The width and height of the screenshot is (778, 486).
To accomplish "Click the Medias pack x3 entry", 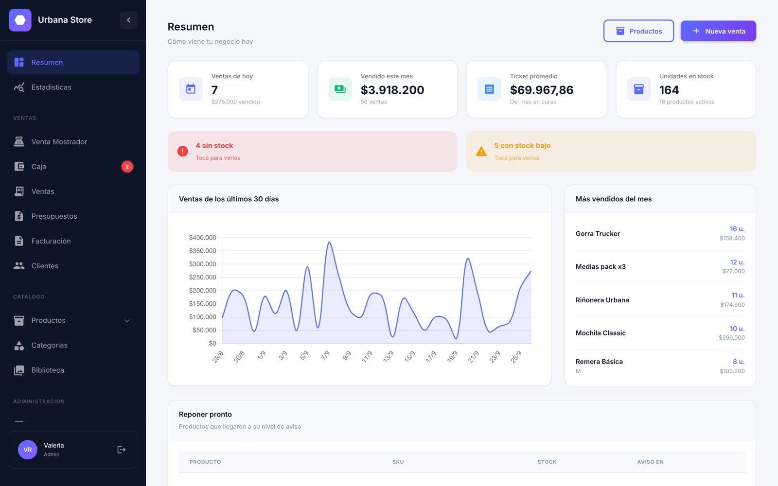I will pos(660,267).
